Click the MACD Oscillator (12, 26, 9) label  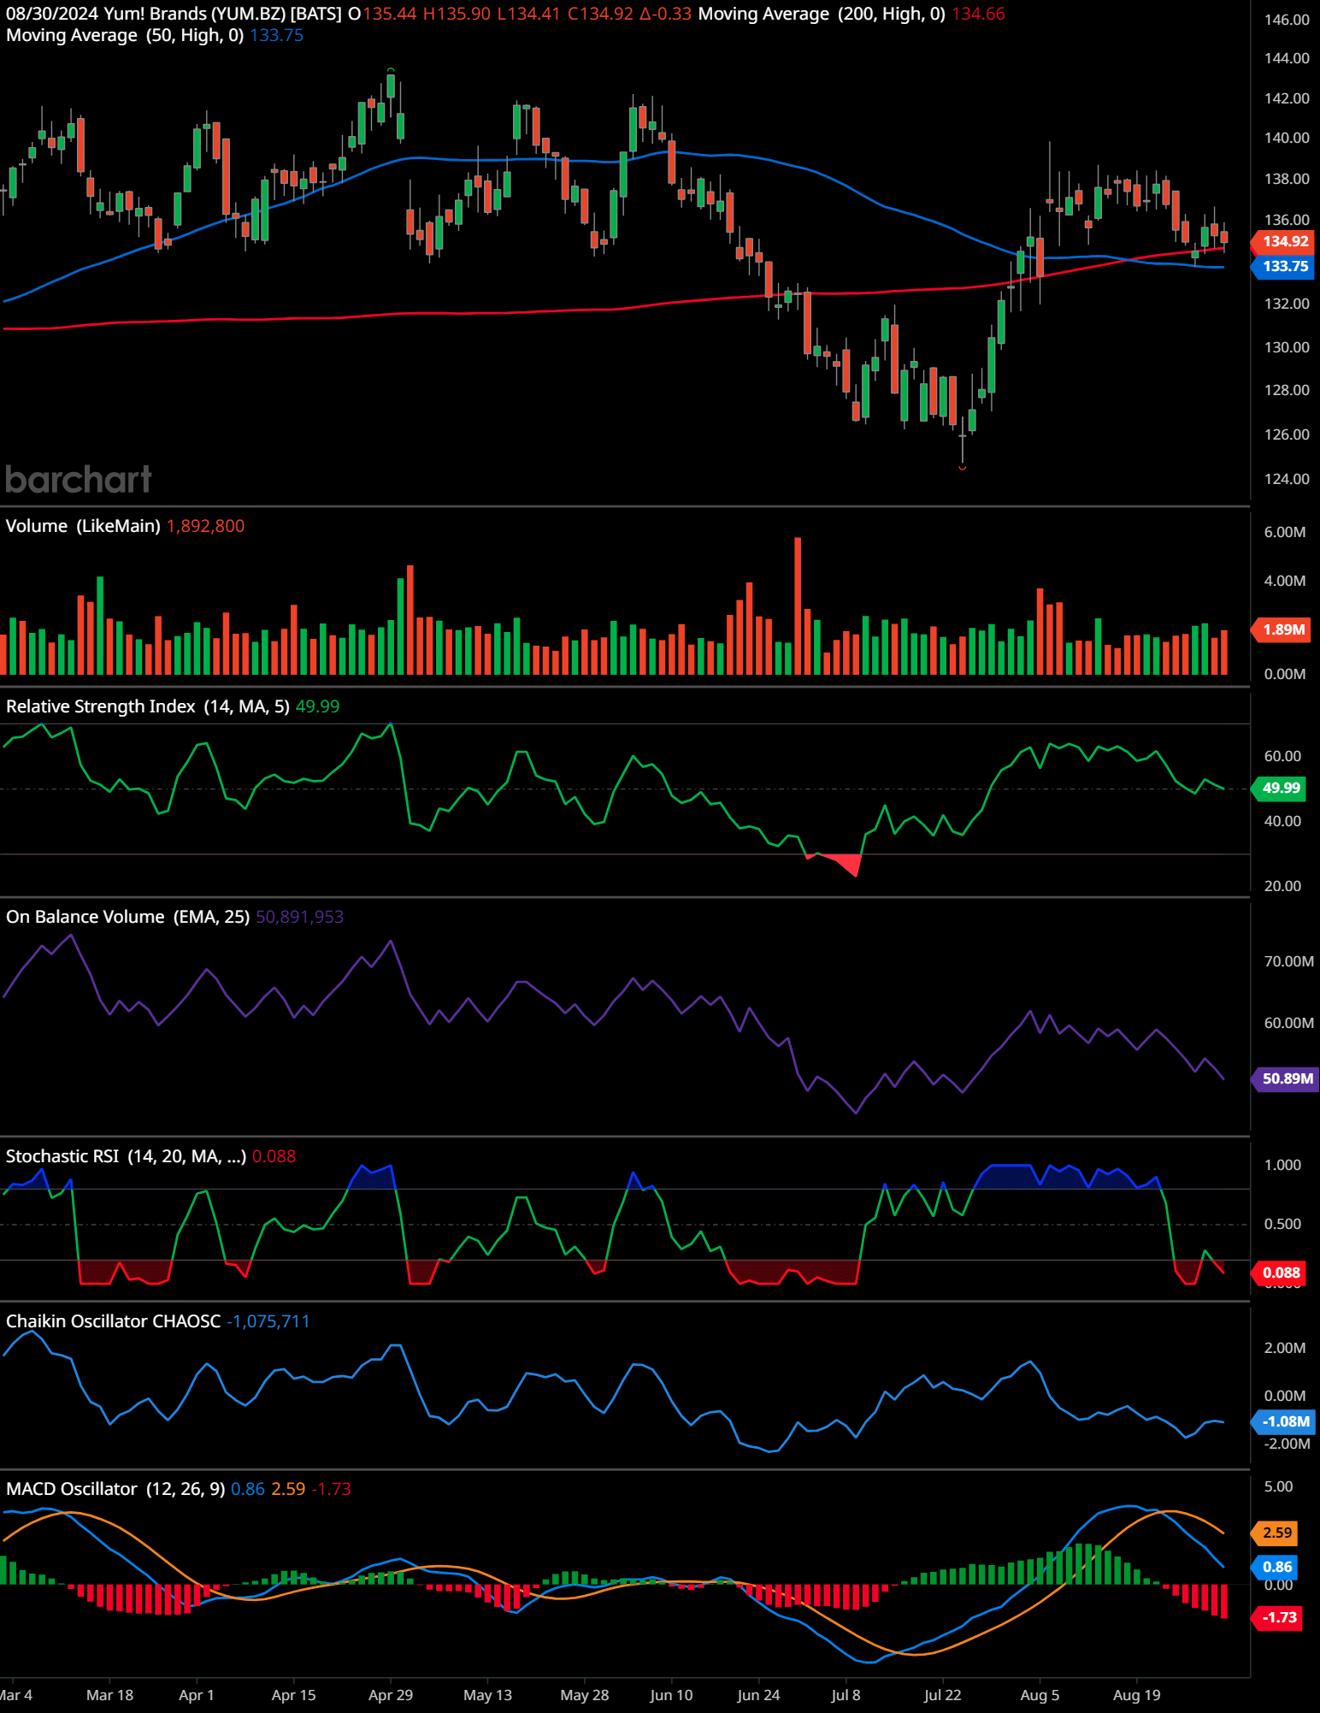115,1489
